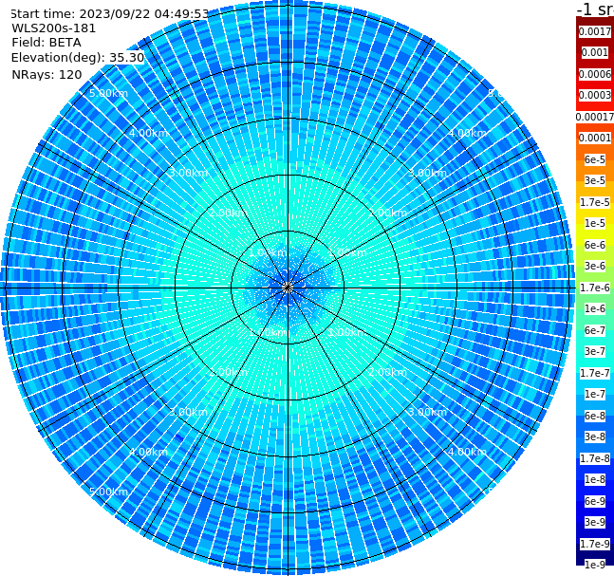
Task: Click the 1.7e-6 colorbar label
Action: point(595,288)
